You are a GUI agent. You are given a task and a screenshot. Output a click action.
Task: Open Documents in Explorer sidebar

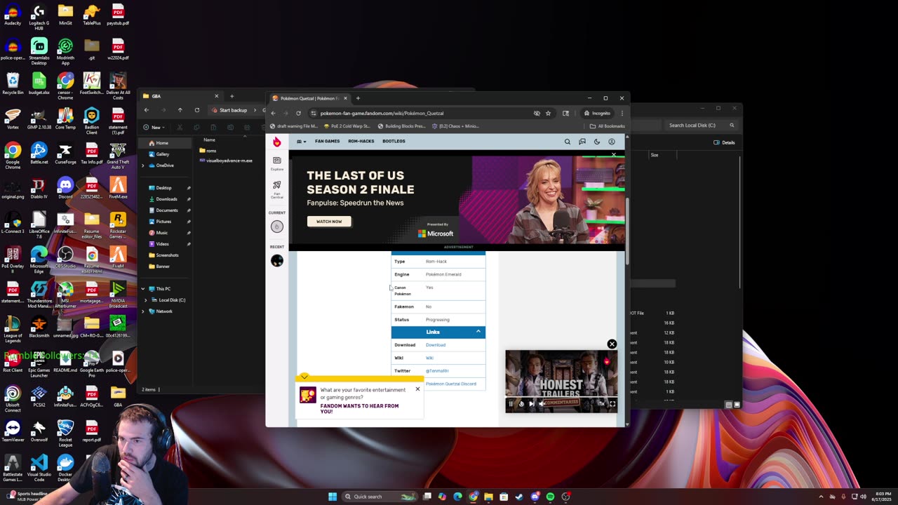[166, 210]
